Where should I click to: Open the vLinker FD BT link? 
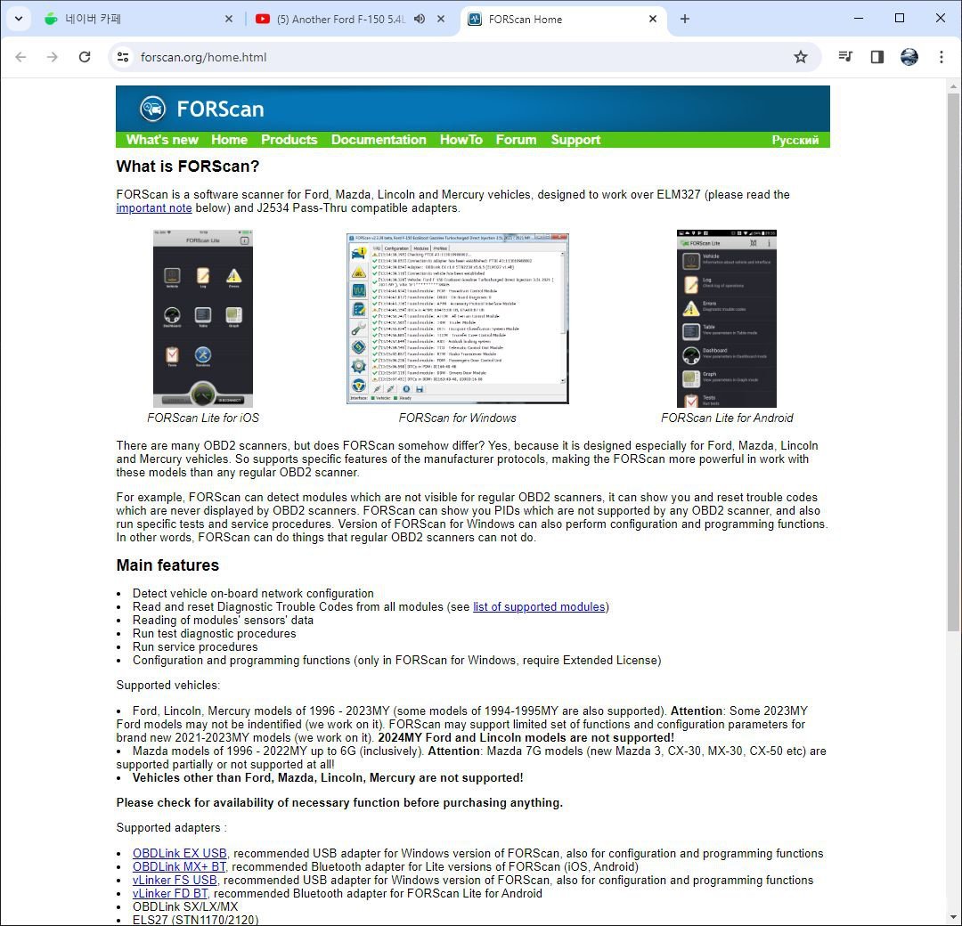(x=170, y=893)
